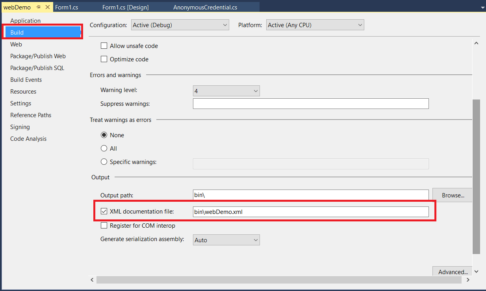Close the webDemo properties tab
486x291 pixels.
click(48, 7)
